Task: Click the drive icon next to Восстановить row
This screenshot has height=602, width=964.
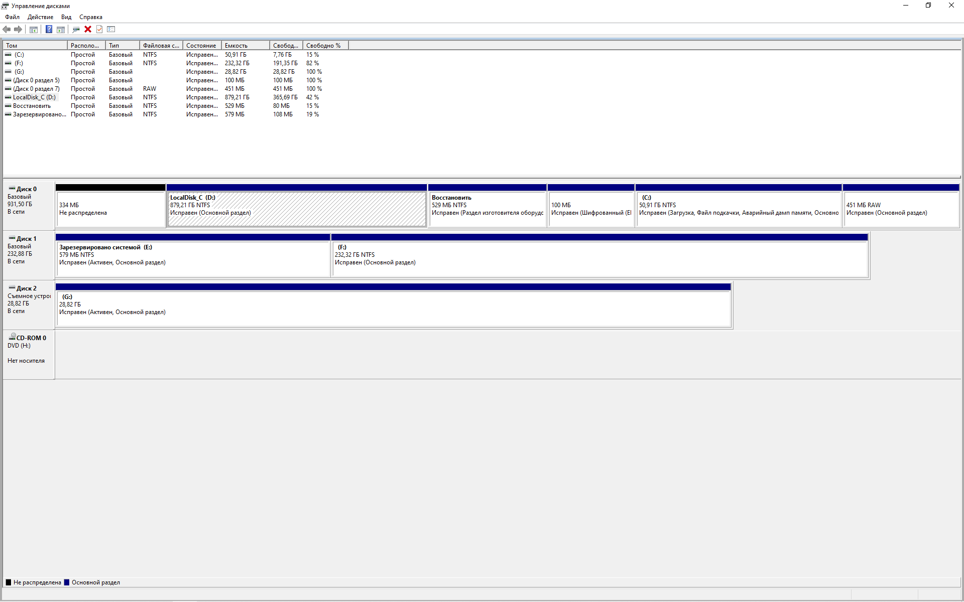Action: coord(8,106)
